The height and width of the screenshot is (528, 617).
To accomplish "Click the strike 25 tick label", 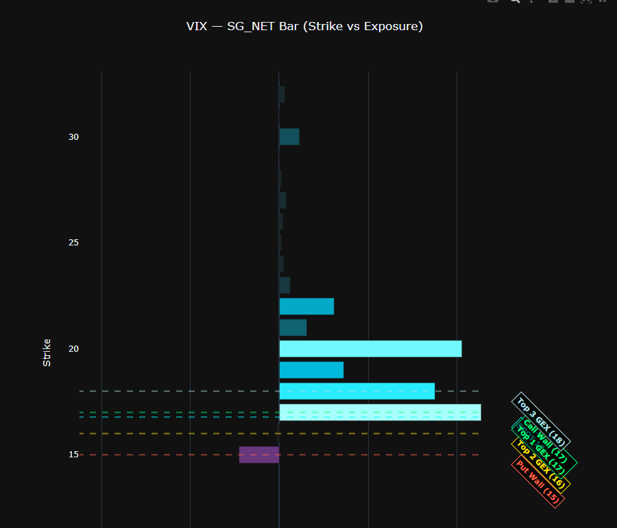I will pos(72,242).
